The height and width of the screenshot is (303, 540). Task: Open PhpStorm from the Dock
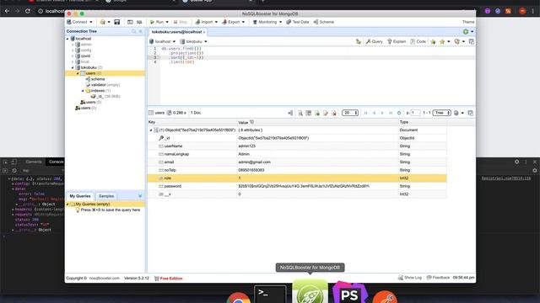[349, 293]
